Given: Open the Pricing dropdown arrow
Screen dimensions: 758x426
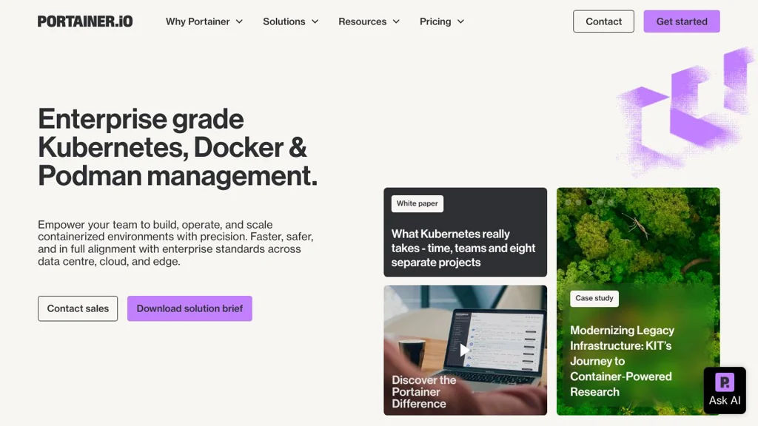Looking at the screenshot, I should tap(460, 22).
